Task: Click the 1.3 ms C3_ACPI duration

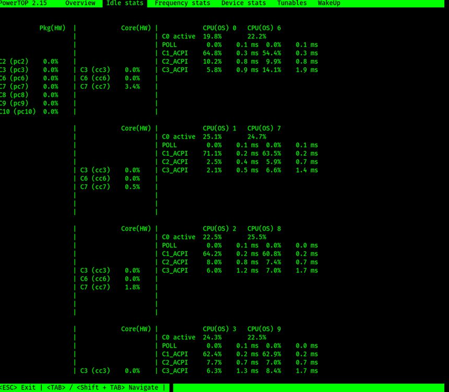Action: tap(247, 371)
